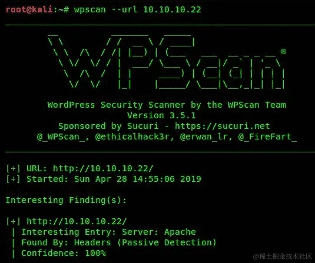Screen dimensions: 315x263
Task: Click the Interesting Finding(s) heading
Action: tap(66, 200)
